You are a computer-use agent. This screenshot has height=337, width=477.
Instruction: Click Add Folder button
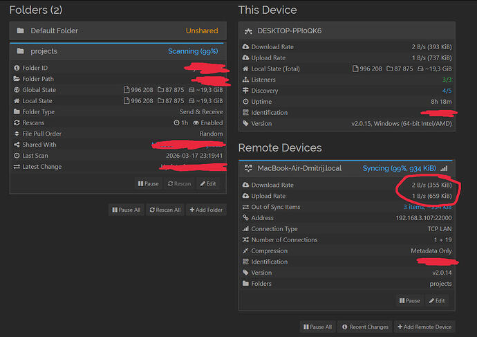point(206,210)
